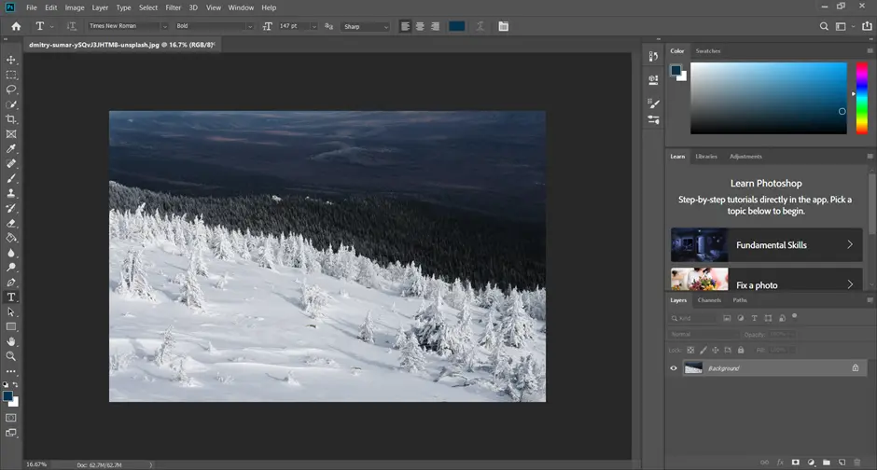877x470 pixels.
Task: Select the Clone Stamp tool
Action: coord(11,193)
